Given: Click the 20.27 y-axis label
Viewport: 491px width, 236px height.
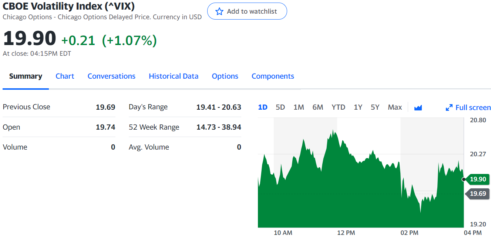Looking at the screenshot, I should coord(478,154).
